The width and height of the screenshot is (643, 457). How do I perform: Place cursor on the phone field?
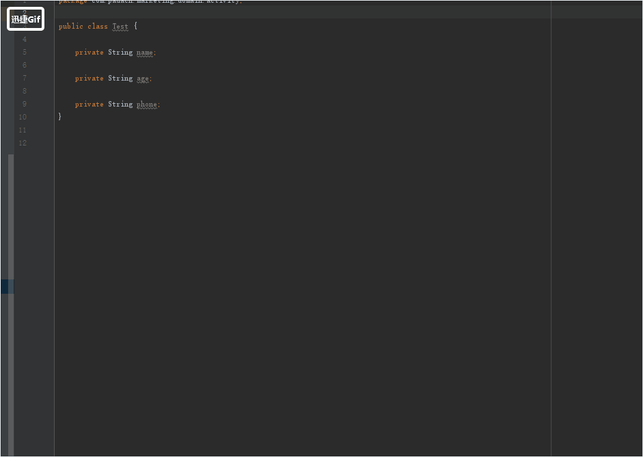(147, 105)
